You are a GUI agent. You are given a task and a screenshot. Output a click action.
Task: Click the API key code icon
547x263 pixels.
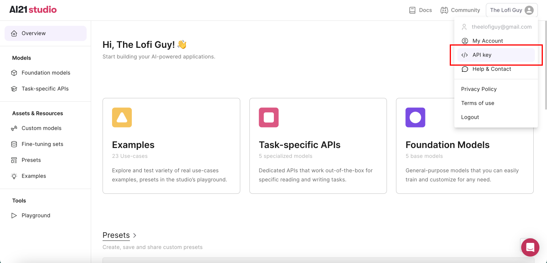pos(465,55)
